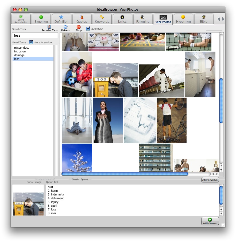Click the horizontal photo scrollbar
Viewport: 236px width, 242px height.
click(x=125, y=174)
